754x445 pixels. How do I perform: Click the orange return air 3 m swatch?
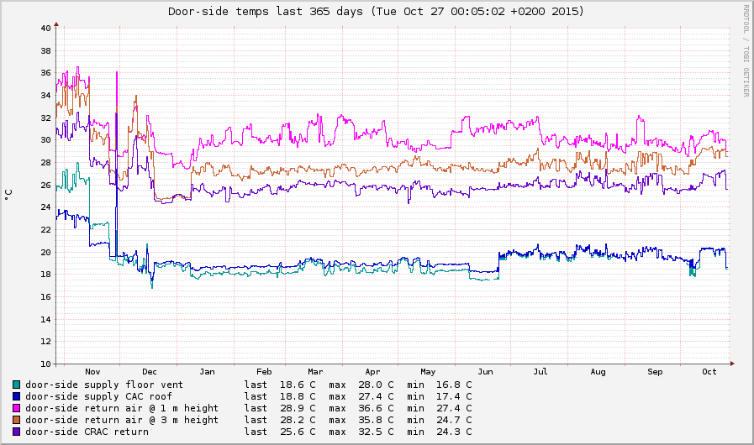pos(16,420)
